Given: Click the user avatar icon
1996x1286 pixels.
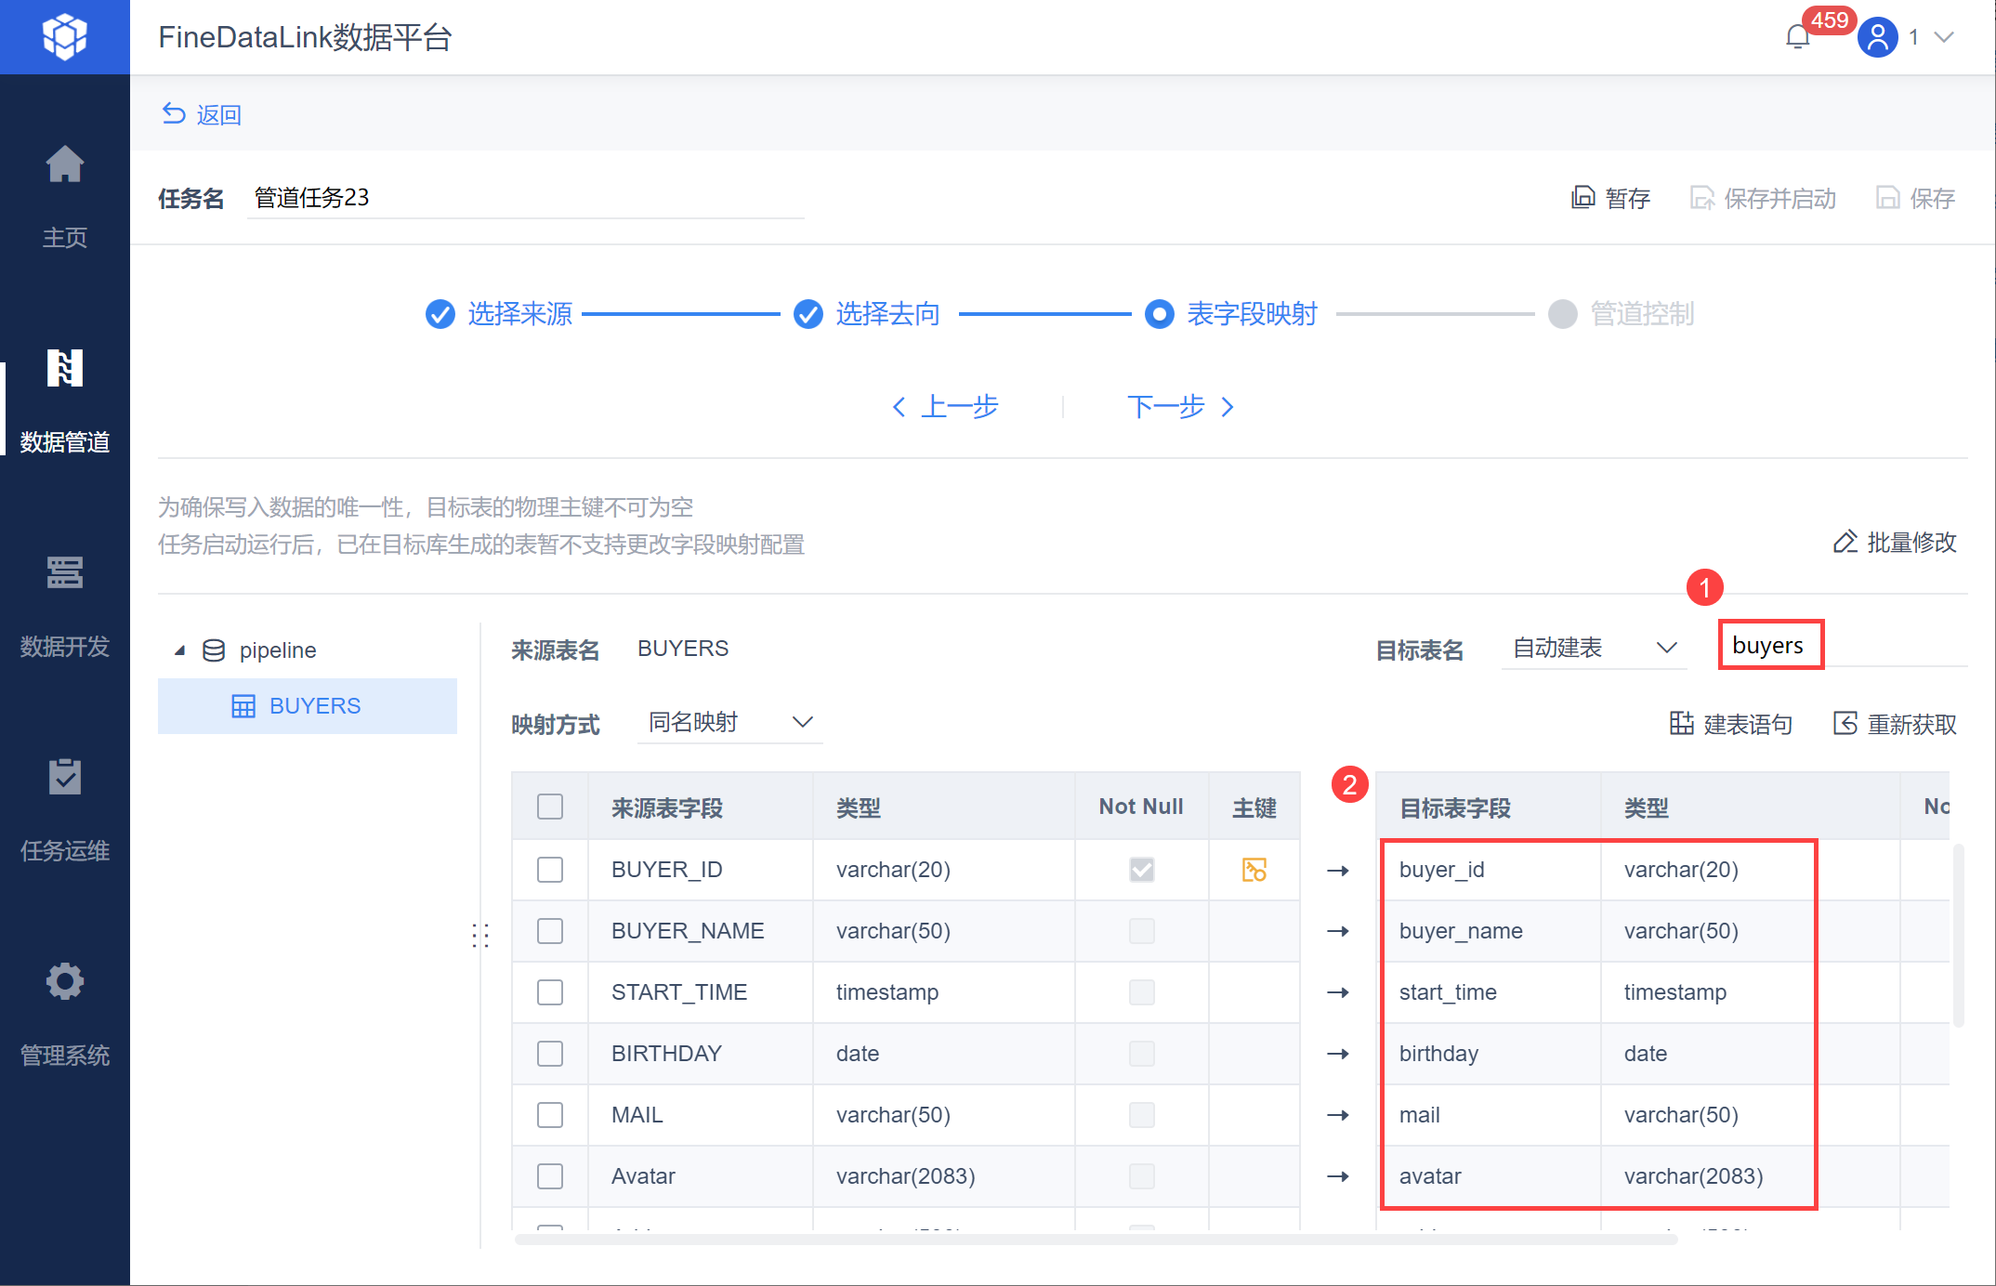Looking at the screenshot, I should pyautogui.click(x=1878, y=37).
